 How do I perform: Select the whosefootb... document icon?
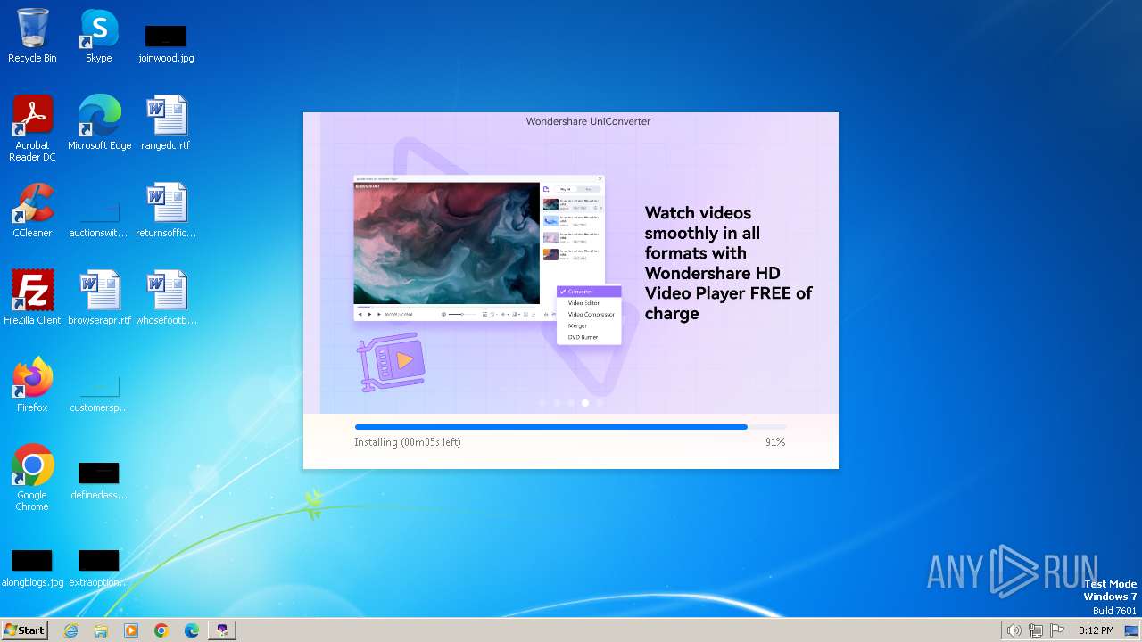click(x=166, y=298)
